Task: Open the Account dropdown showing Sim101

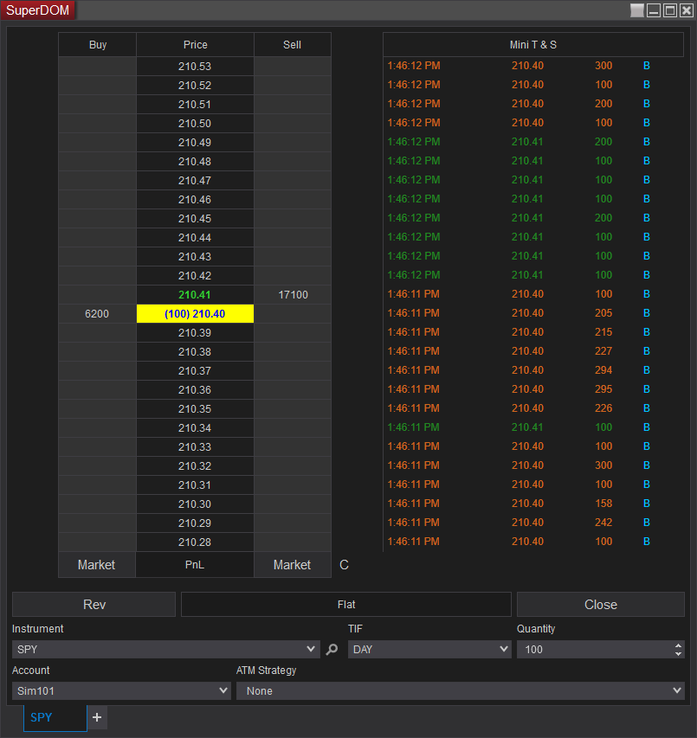Action: coord(121,690)
